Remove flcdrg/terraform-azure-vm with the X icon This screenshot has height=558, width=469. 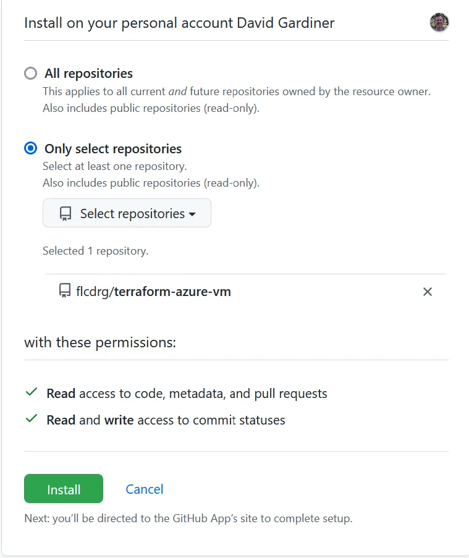click(427, 292)
